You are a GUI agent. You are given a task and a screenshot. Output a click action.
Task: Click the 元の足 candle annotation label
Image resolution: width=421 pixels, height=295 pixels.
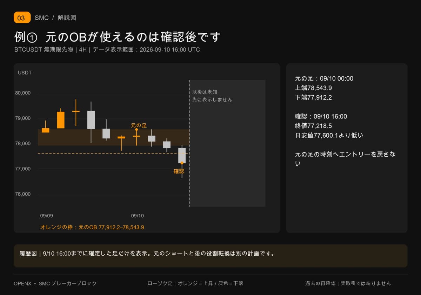point(139,125)
